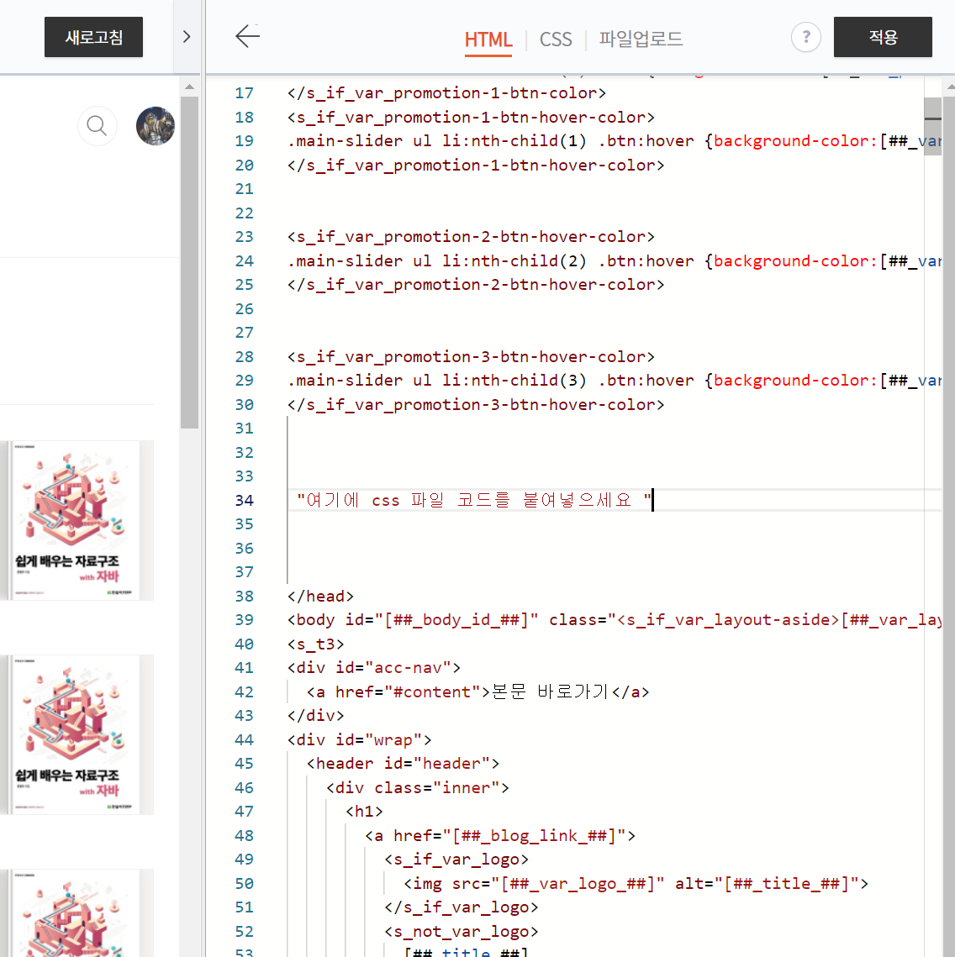The image size is (955, 957).
Task: Click <s_if_var_promotion-3-btn-hover-color> on line 28
Action: [x=471, y=357]
